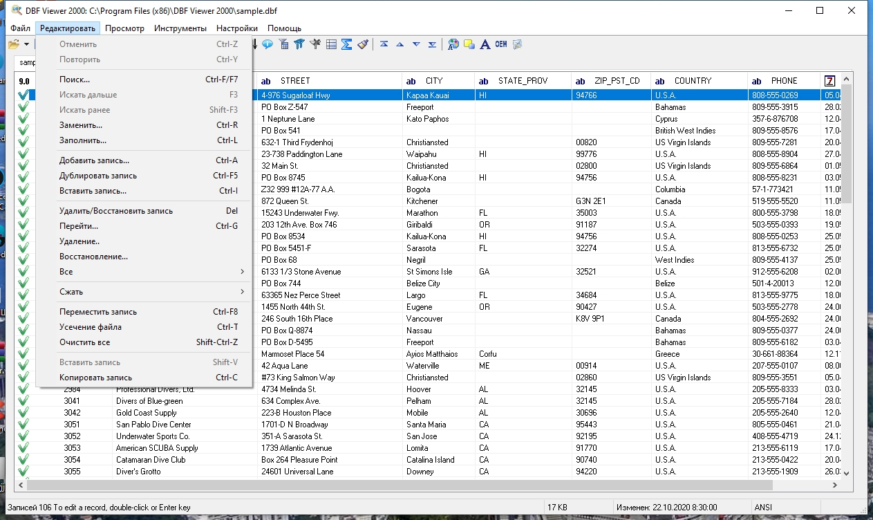Click the color palette toolbar icon

coord(453,44)
